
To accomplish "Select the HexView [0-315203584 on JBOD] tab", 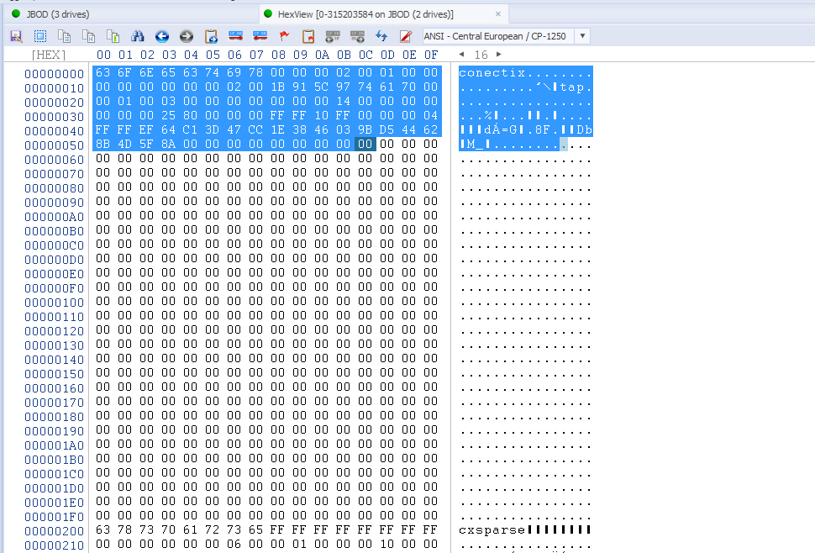I will click(x=365, y=14).
